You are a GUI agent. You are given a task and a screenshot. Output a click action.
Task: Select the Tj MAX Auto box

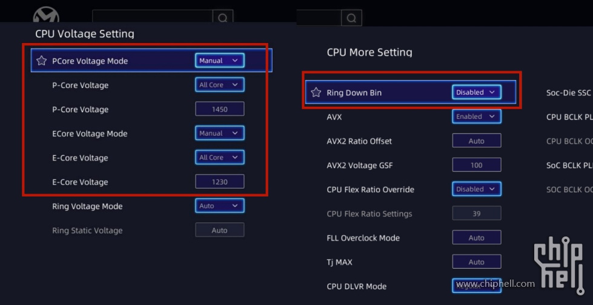click(477, 262)
